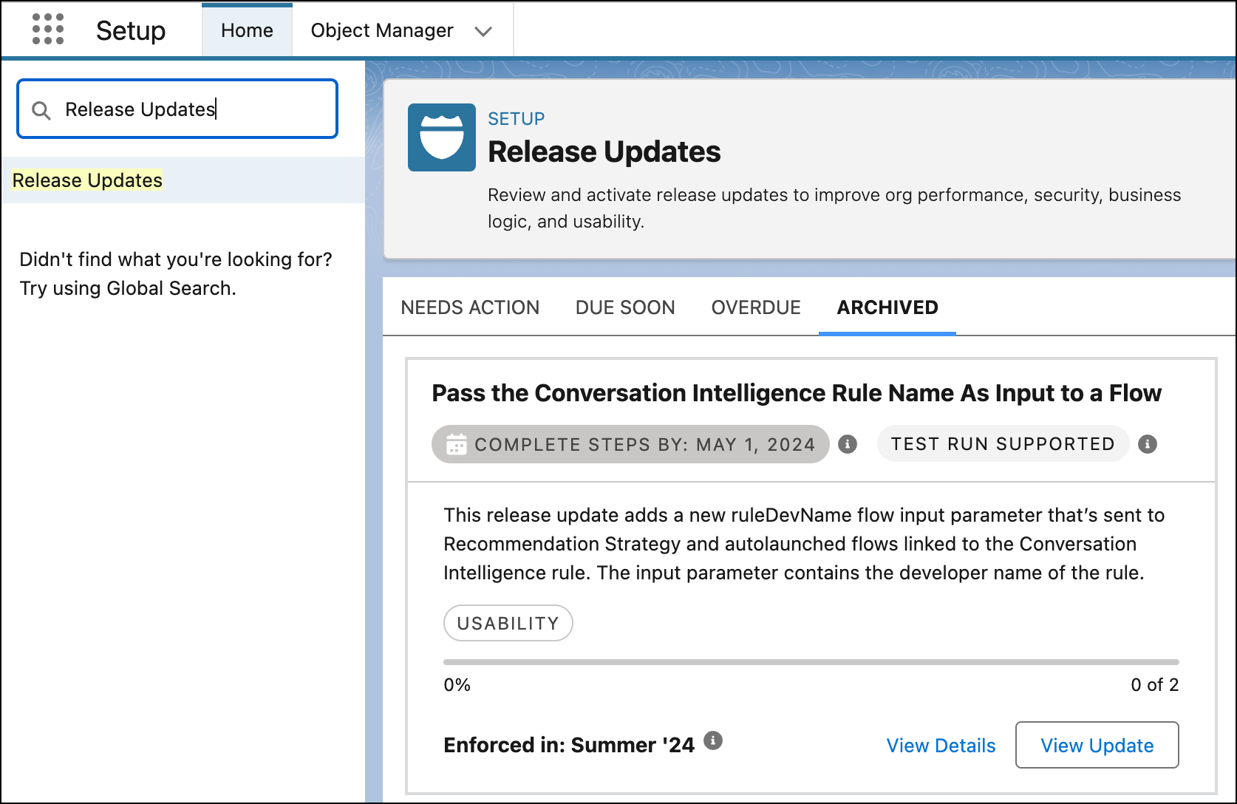Expand the Object Manager dropdown chevron
This screenshot has height=804, width=1237.
point(483,31)
